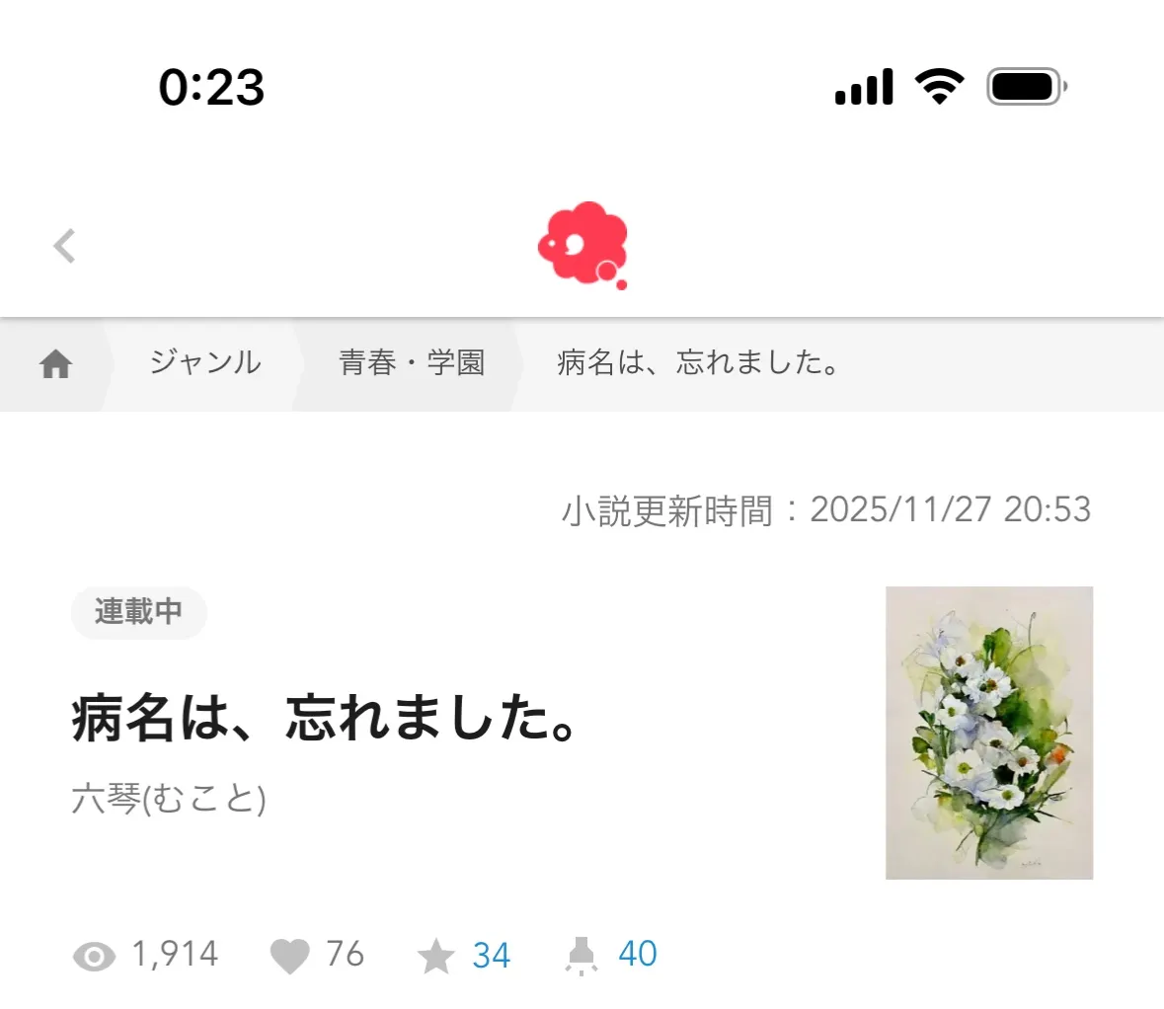Tap the blue 40 spotlight count
This screenshot has height=1009, width=1164.
point(638,954)
